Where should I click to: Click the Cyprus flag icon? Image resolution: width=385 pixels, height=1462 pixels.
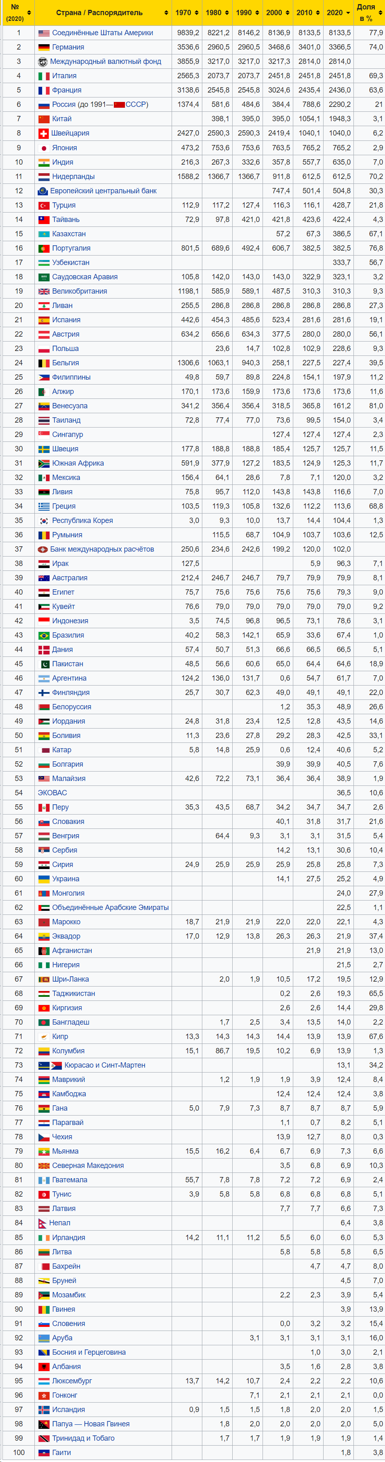[x=44, y=1037]
